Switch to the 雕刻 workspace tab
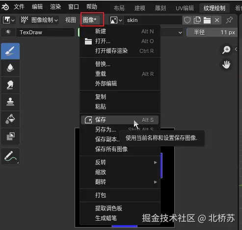 161,8
